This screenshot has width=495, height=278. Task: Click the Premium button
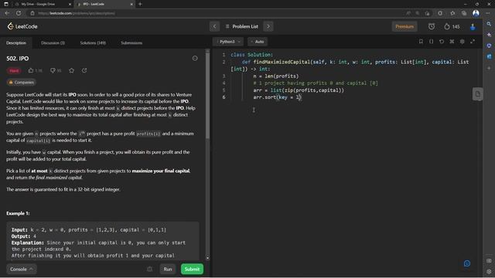click(405, 26)
